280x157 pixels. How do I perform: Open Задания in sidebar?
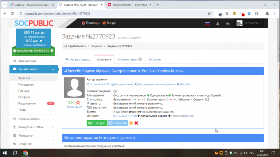click(24, 78)
